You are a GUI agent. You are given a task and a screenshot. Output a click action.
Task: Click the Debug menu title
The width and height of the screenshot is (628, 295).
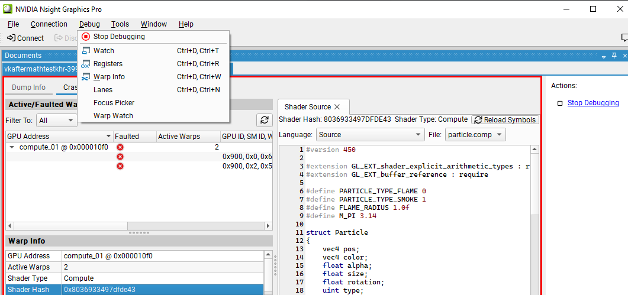pyautogui.click(x=89, y=24)
